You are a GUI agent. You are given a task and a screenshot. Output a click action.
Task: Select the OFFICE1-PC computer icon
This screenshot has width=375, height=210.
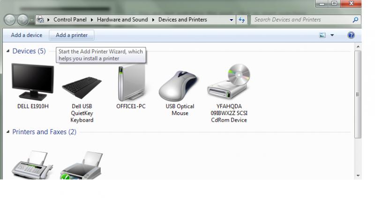pos(131,83)
